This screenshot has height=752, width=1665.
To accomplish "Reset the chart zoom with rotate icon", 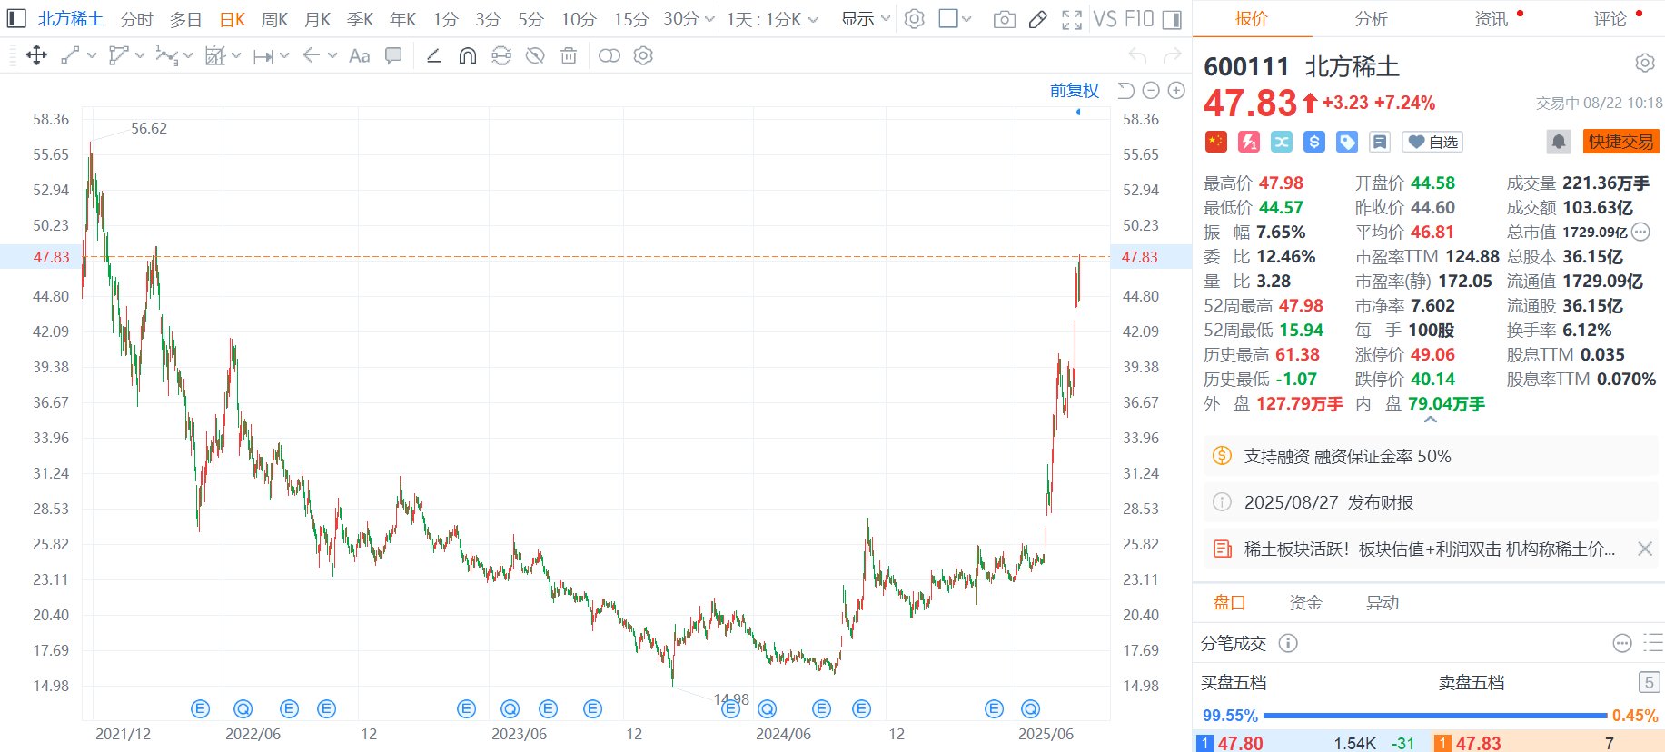I will (1125, 90).
